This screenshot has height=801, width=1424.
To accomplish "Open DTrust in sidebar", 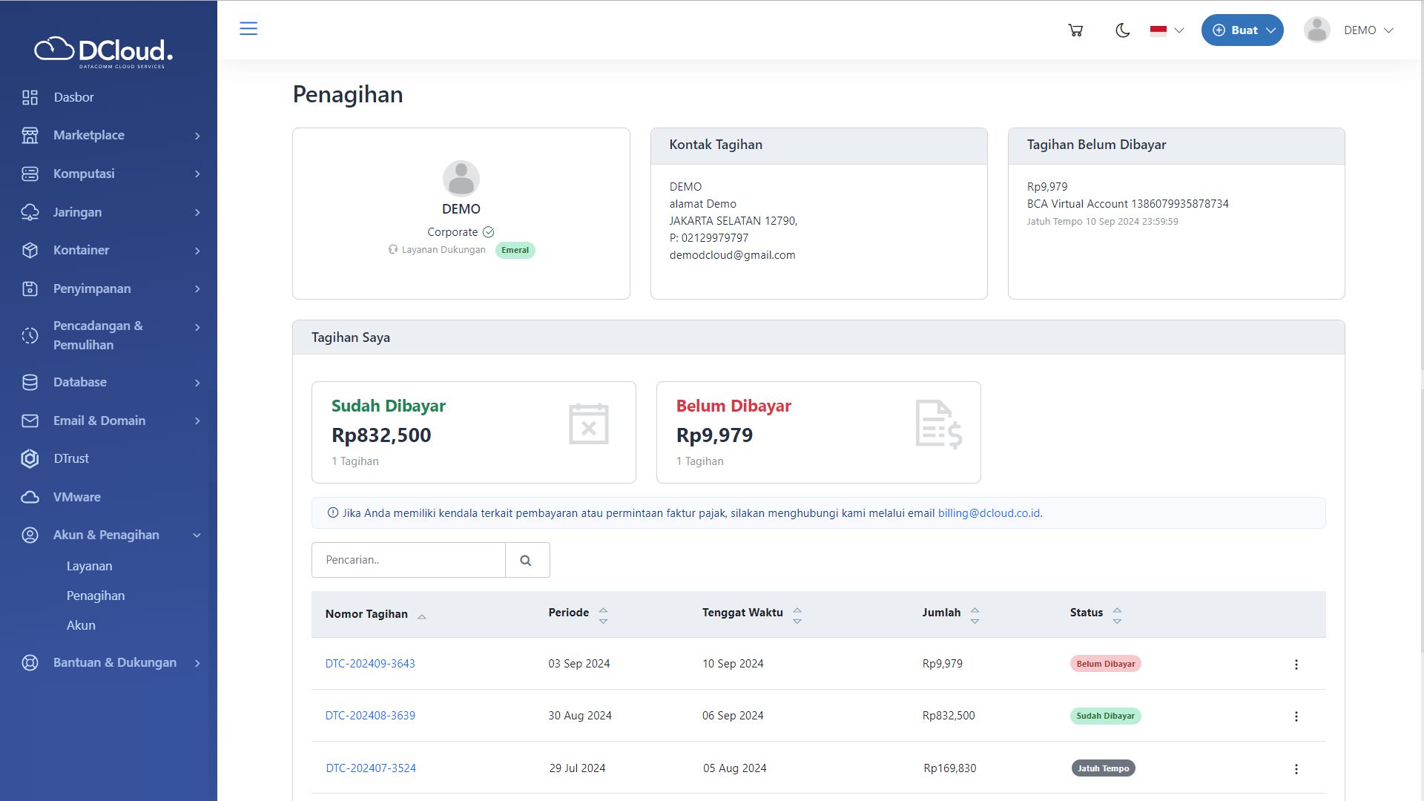I will tap(71, 459).
